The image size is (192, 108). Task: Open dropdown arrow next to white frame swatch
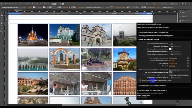point(172,49)
